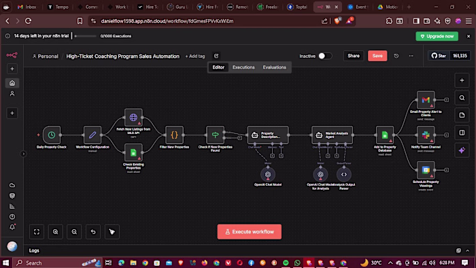This screenshot has height=268, width=476.
Task: Open the Add to Property Database node
Action: 385,135
